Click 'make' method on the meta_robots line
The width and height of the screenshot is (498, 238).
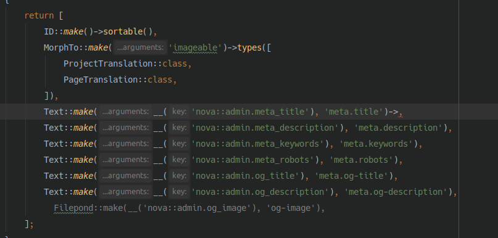pos(83,160)
